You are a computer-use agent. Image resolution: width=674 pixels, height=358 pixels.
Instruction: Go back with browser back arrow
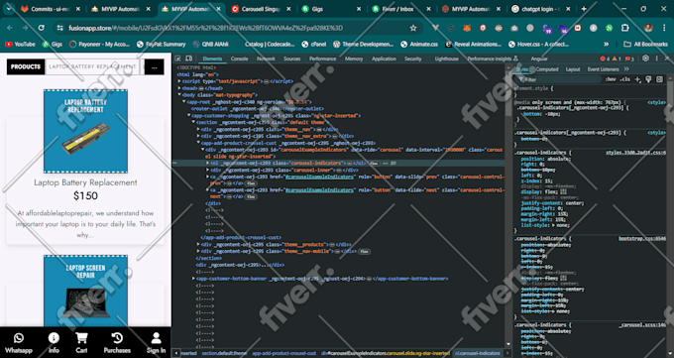(10, 28)
